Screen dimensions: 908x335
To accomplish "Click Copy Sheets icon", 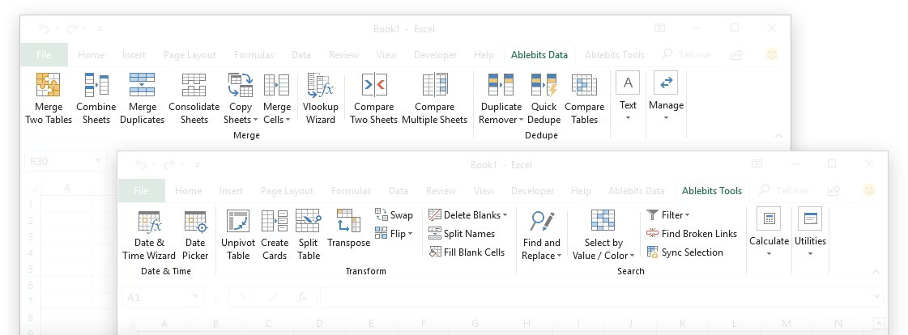I will tap(241, 84).
